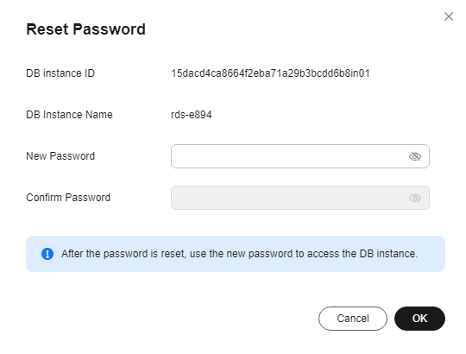Click the DB instance ID value 15dacd4c…in01

tap(270, 73)
